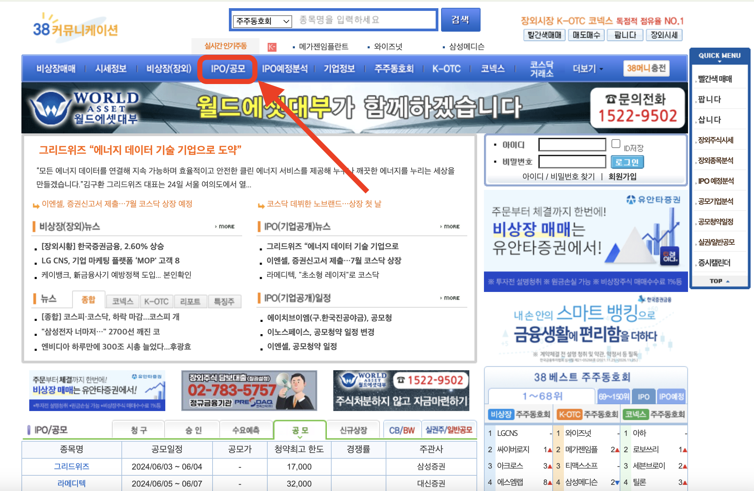Click the TOP arrow in the Quick Menu

(x=719, y=281)
